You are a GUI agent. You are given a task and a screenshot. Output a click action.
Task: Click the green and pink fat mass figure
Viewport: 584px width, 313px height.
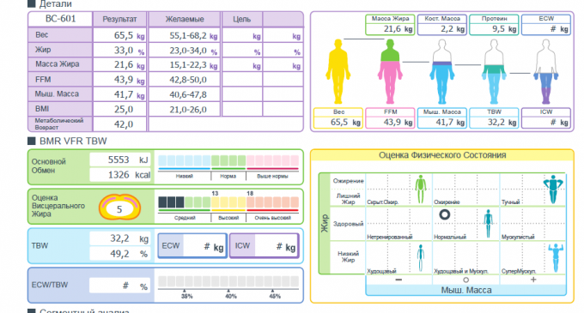point(390,71)
